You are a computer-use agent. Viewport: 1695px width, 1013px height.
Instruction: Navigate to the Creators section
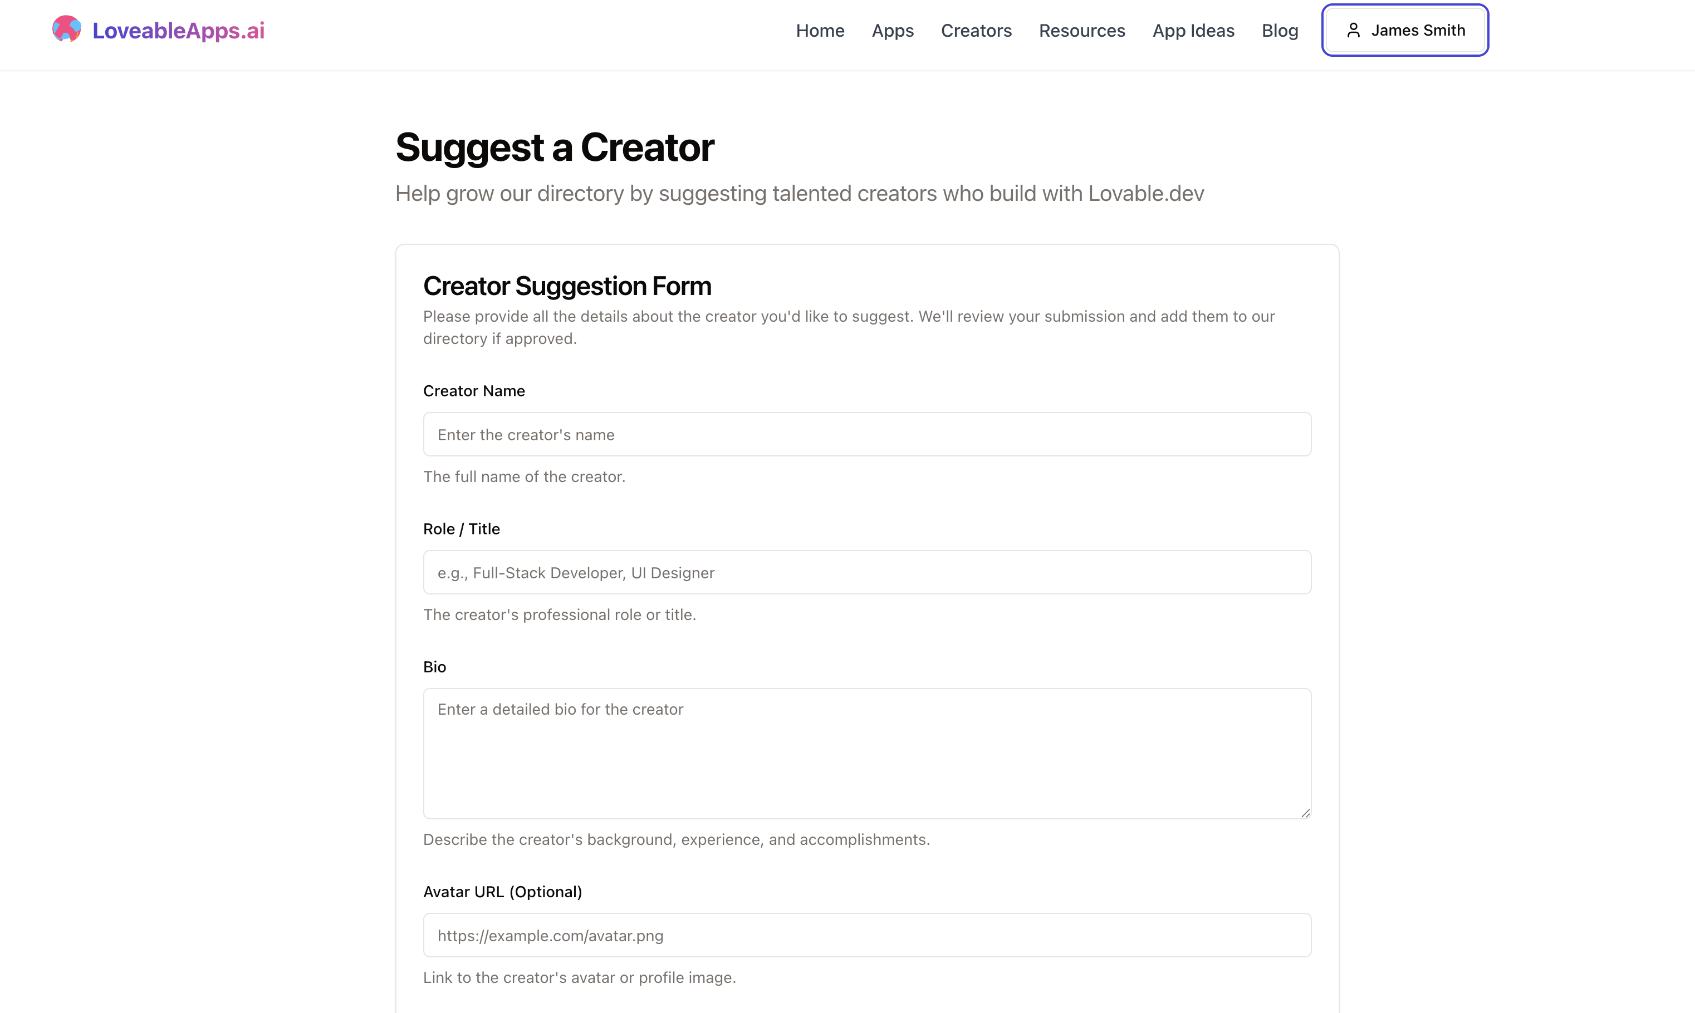[x=976, y=30]
